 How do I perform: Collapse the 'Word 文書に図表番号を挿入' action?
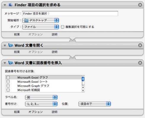(5, 63)
